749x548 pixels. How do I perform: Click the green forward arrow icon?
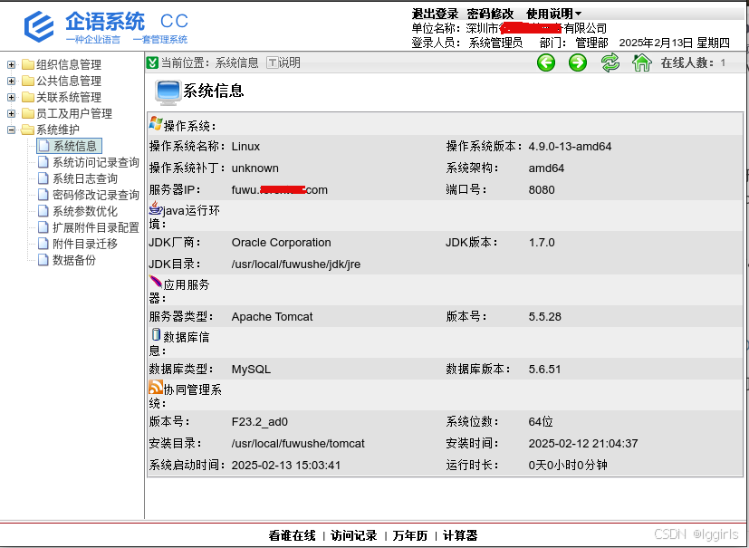(x=578, y=62)
